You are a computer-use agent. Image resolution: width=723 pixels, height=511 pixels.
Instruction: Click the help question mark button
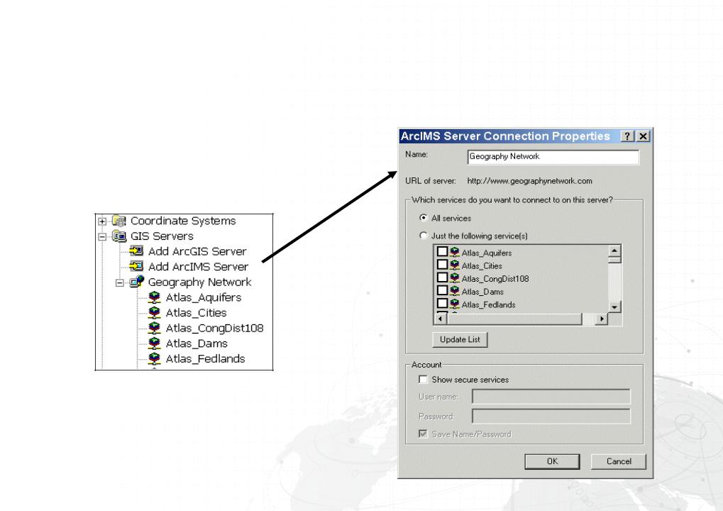coord(627,136)
